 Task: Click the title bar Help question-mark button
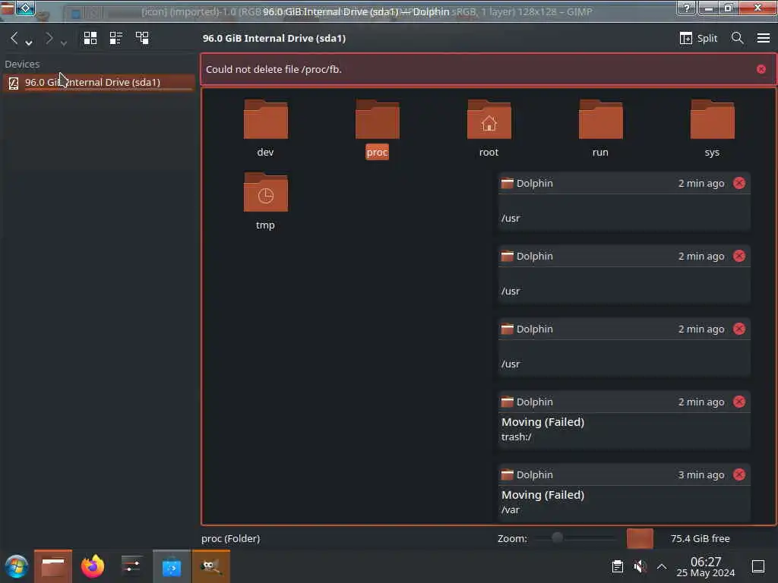686,8
